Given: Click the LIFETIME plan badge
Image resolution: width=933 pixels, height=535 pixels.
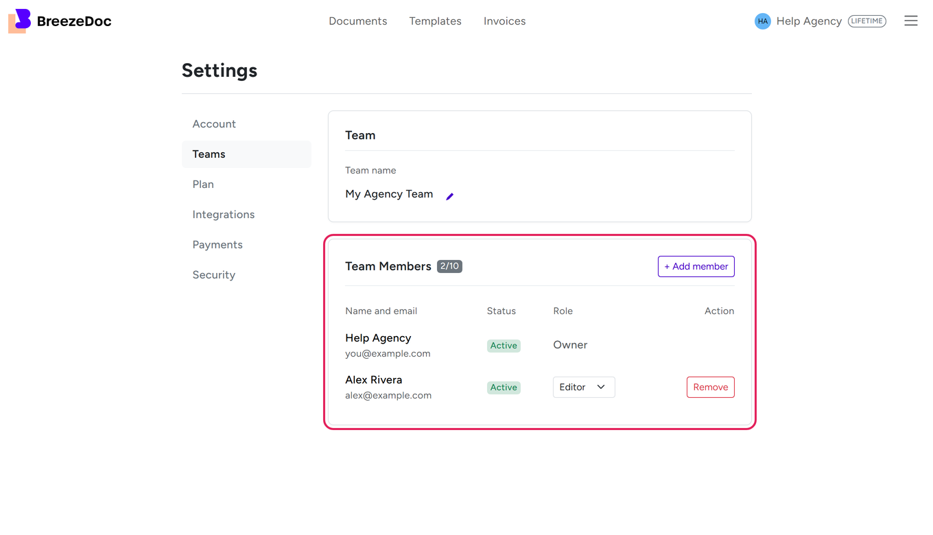Looking at the screenshot, I should point(867,21).
